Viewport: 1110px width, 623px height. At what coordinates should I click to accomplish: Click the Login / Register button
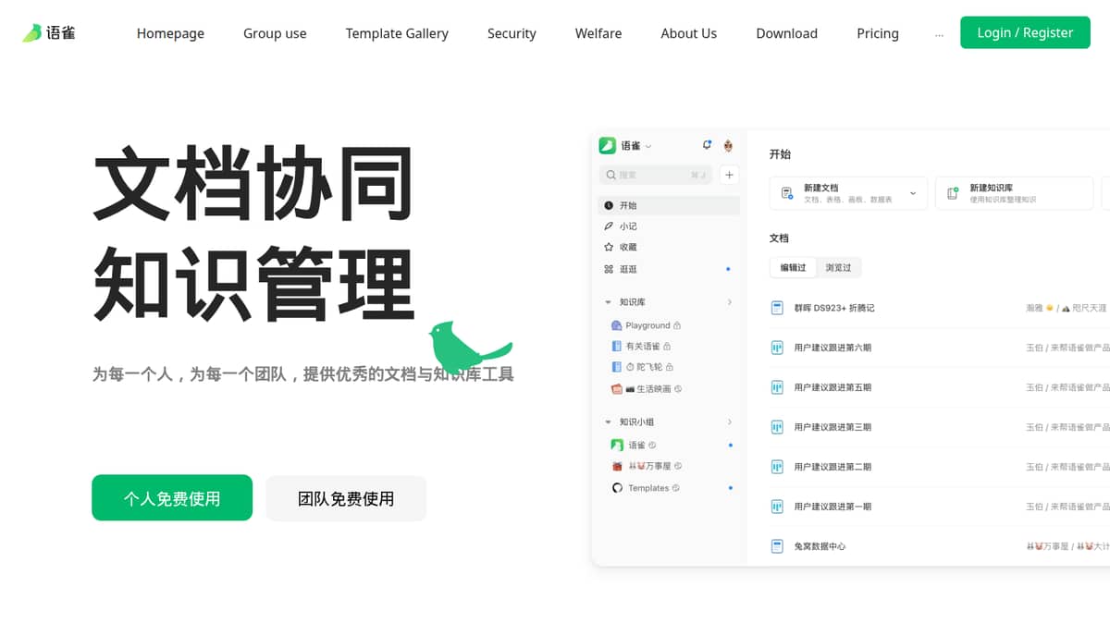click(1025, 32)
